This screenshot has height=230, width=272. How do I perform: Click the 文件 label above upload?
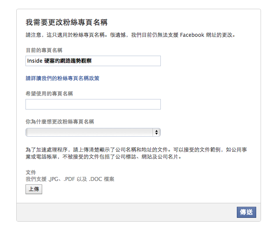(x=31, y=172)
